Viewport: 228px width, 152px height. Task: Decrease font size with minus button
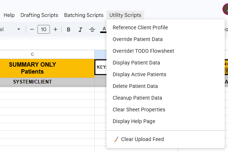click(32, 29)
